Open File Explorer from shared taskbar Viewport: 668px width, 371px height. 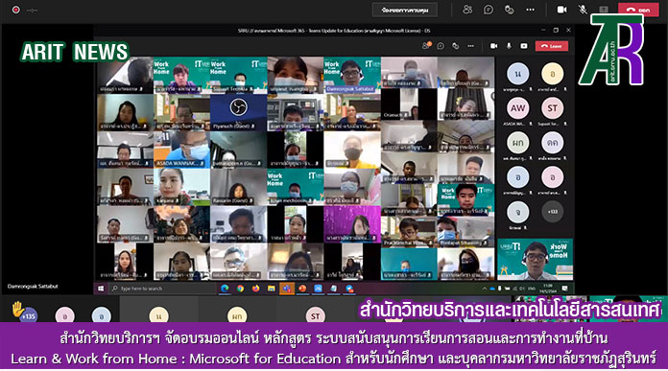coord(271,289)
